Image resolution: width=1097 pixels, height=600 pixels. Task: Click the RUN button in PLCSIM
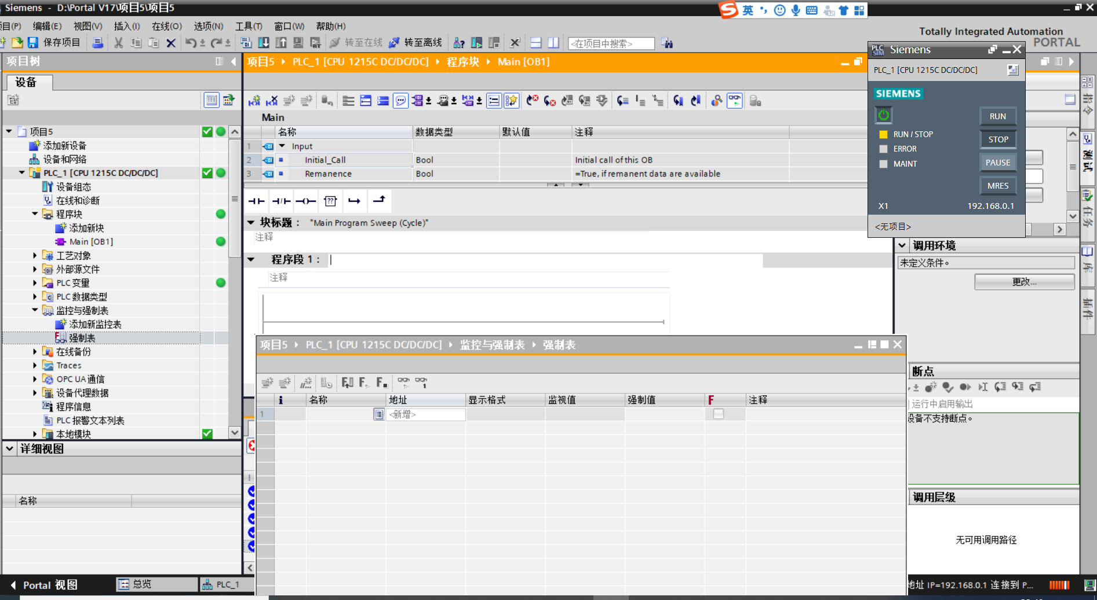point(998,116)
